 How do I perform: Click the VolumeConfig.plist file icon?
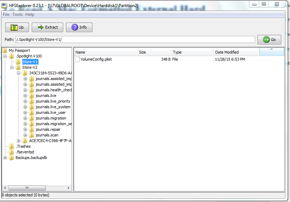(x=78, y=59)
